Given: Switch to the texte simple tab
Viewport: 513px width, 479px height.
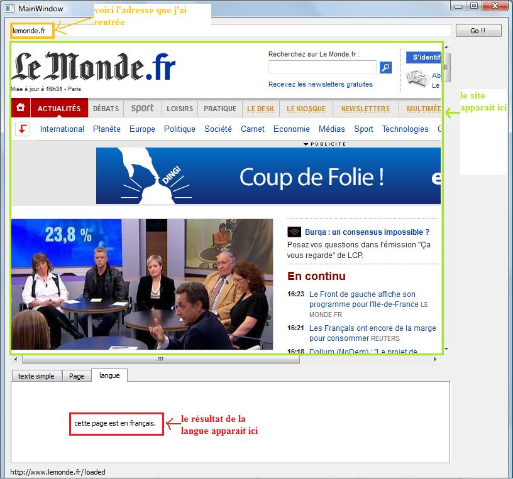Looking at the screenshot, I should [x=36, y=376].
